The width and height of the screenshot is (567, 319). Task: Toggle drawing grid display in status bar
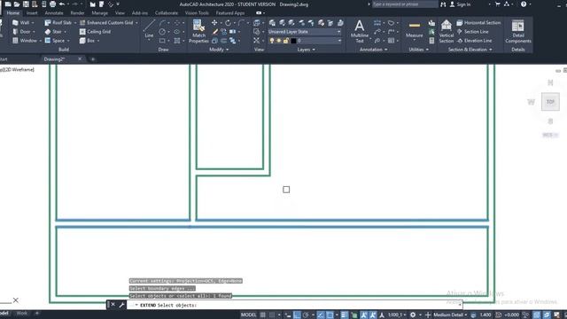pyautogui.click(x=263, y=315)
